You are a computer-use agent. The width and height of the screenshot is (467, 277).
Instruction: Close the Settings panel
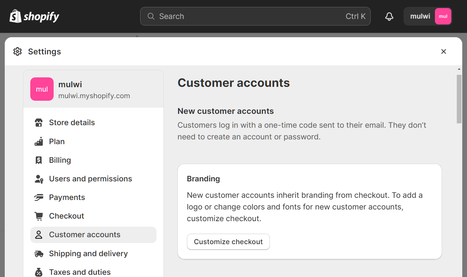coord(444,51)
